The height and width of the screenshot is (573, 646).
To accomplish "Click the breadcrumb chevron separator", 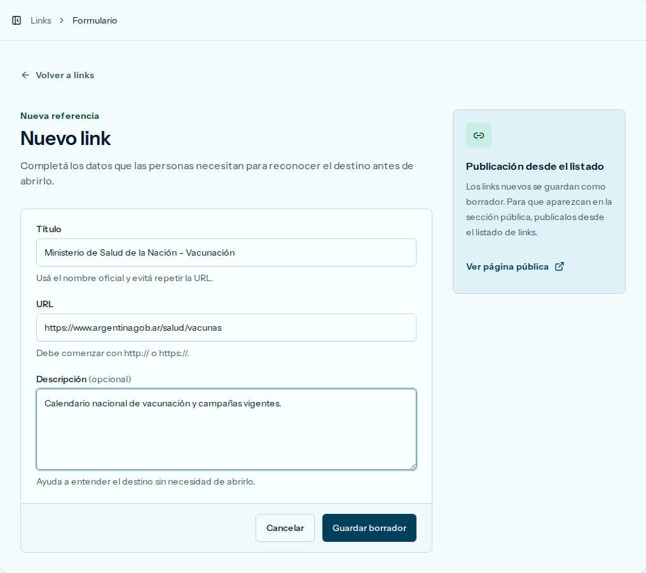I will click(62, 20).
